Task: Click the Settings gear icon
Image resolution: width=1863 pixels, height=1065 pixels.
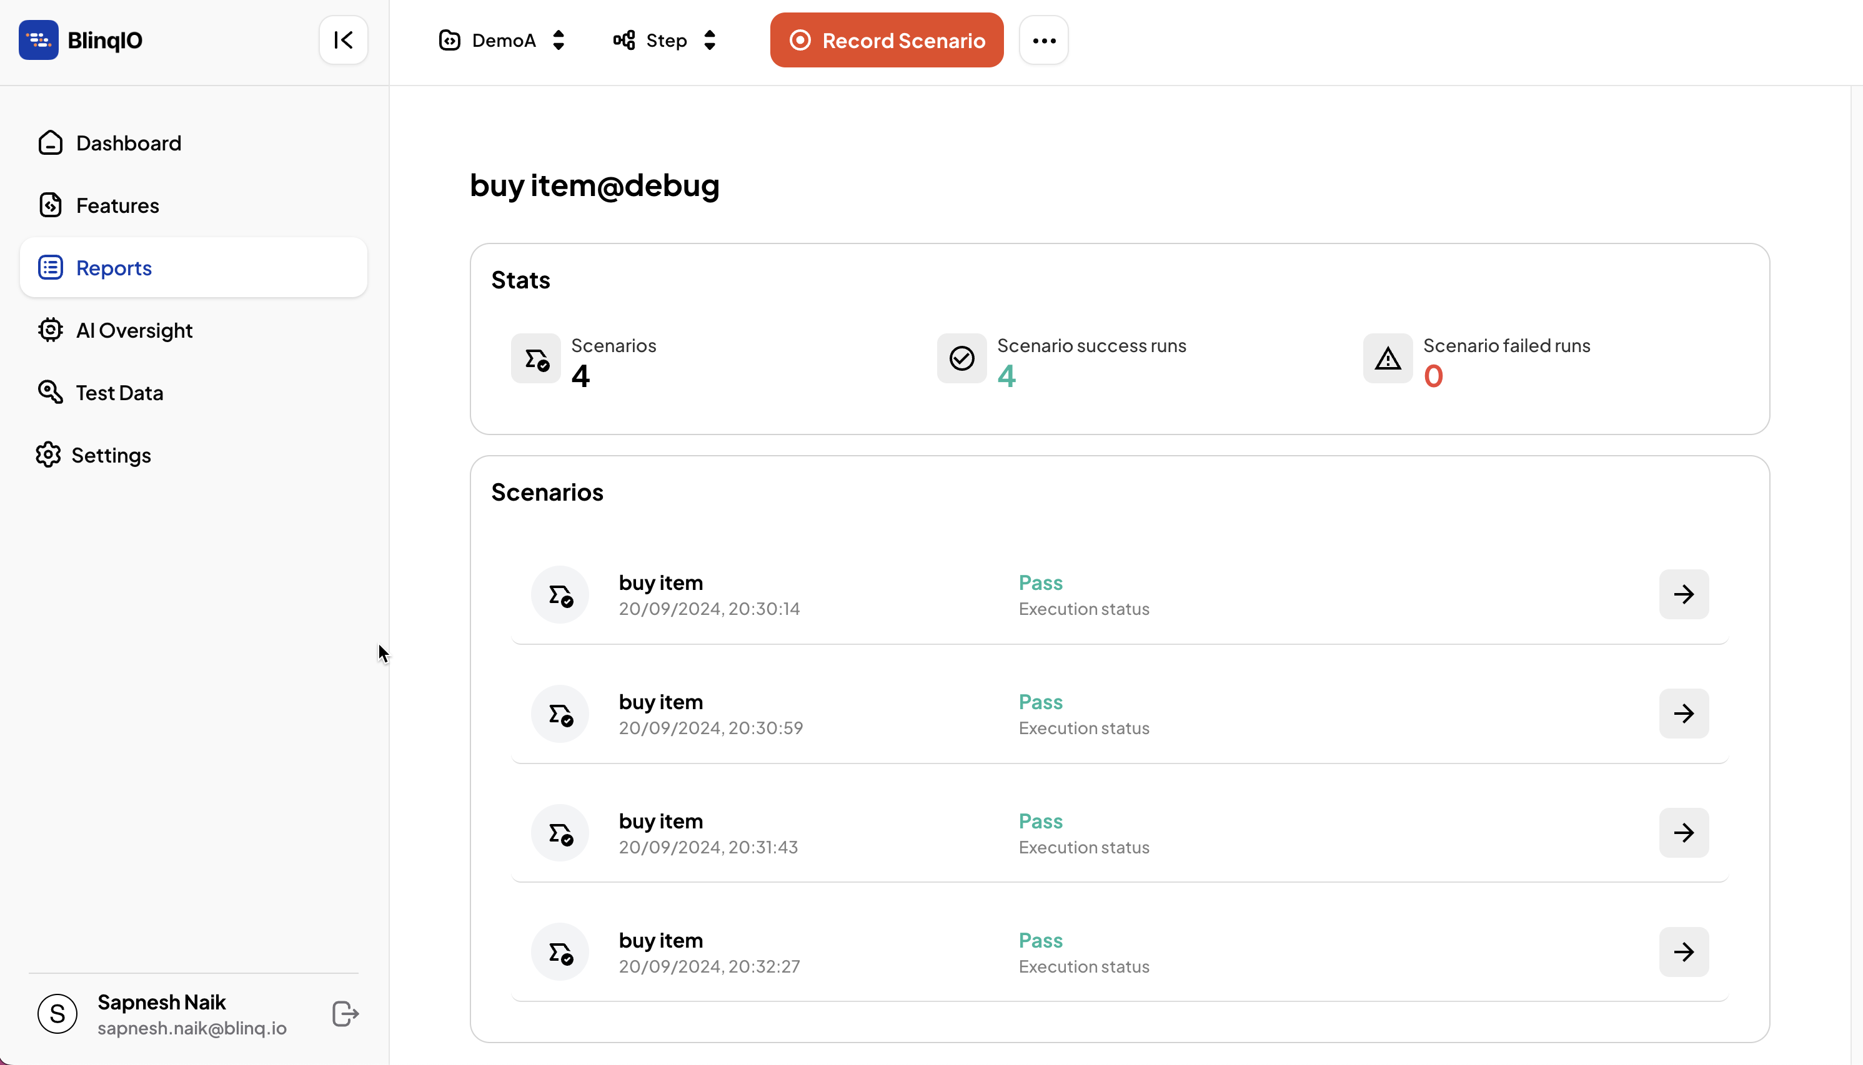Action: tap(48, 455)
